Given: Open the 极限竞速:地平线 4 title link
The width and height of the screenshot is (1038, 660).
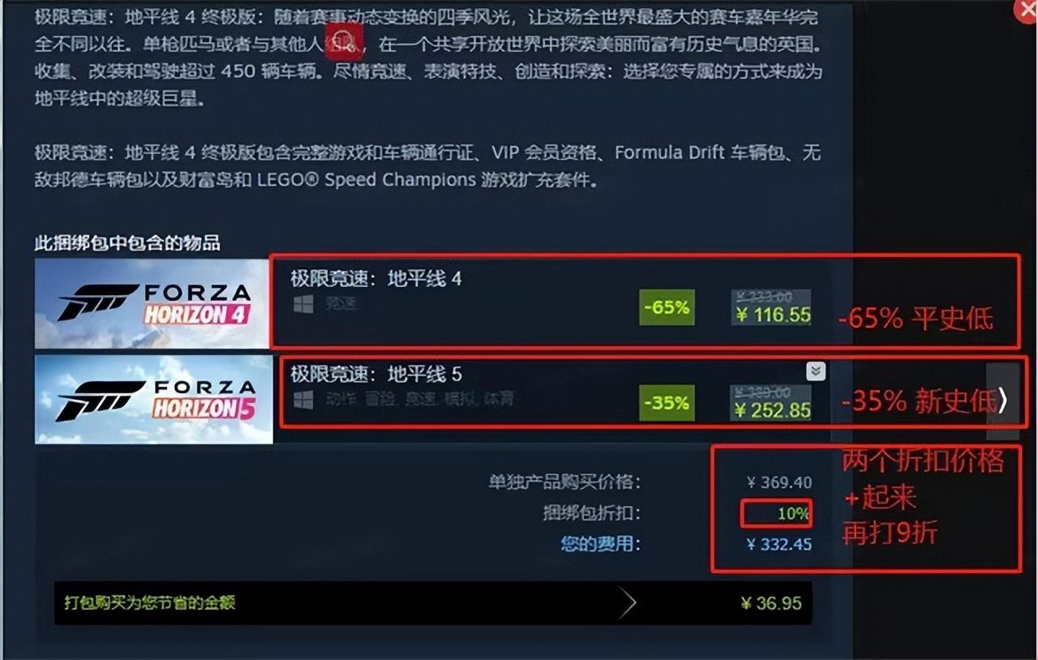Looking at the screenshot, I should [x=376, y=279].
